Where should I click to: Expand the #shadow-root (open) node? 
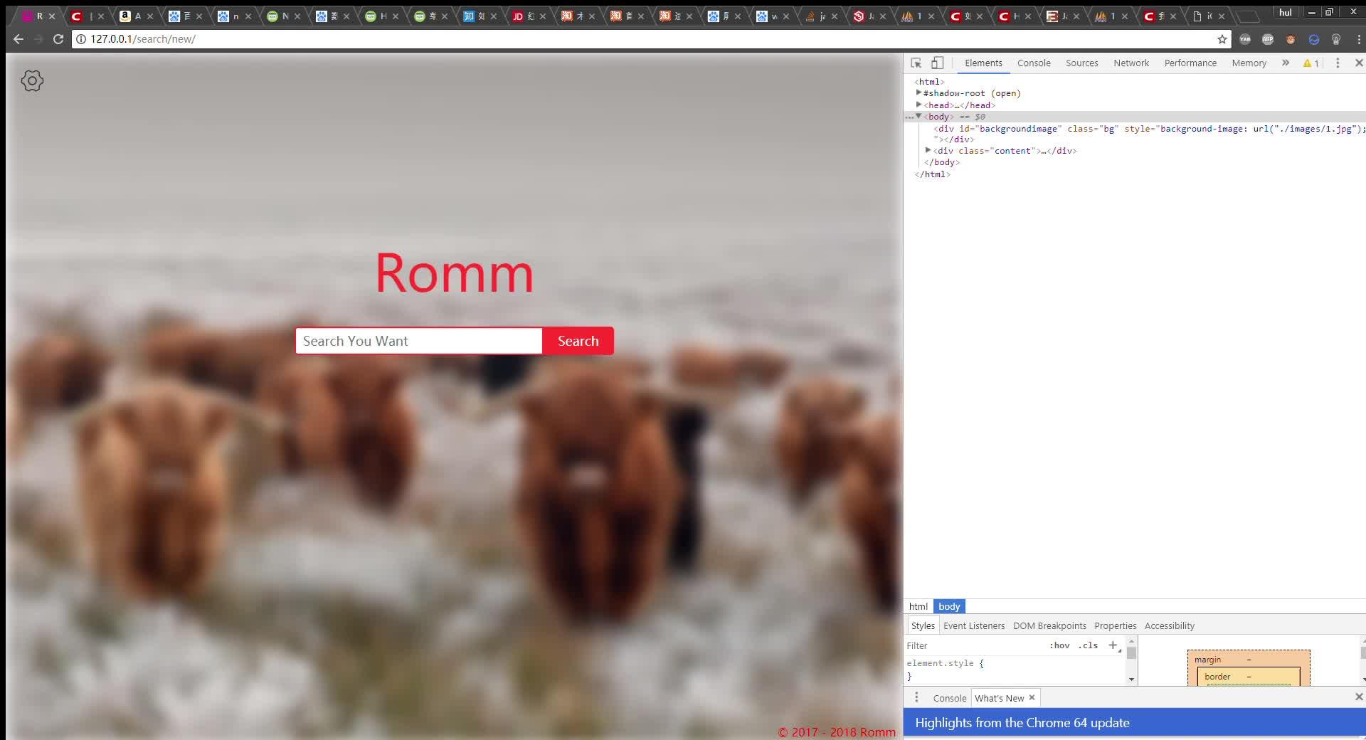[918, 92]
